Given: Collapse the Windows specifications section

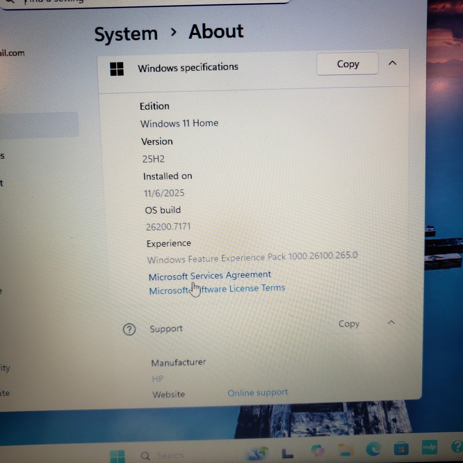Looking at the screenshot, I should pyautogui.click(x=392, y=63).
